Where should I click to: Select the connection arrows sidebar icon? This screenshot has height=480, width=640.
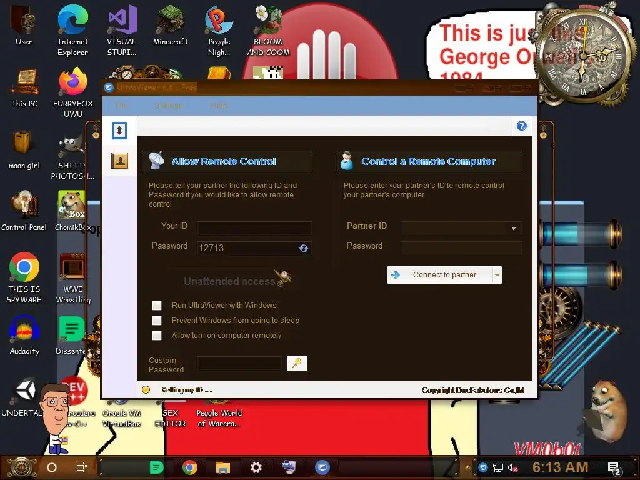119,131
